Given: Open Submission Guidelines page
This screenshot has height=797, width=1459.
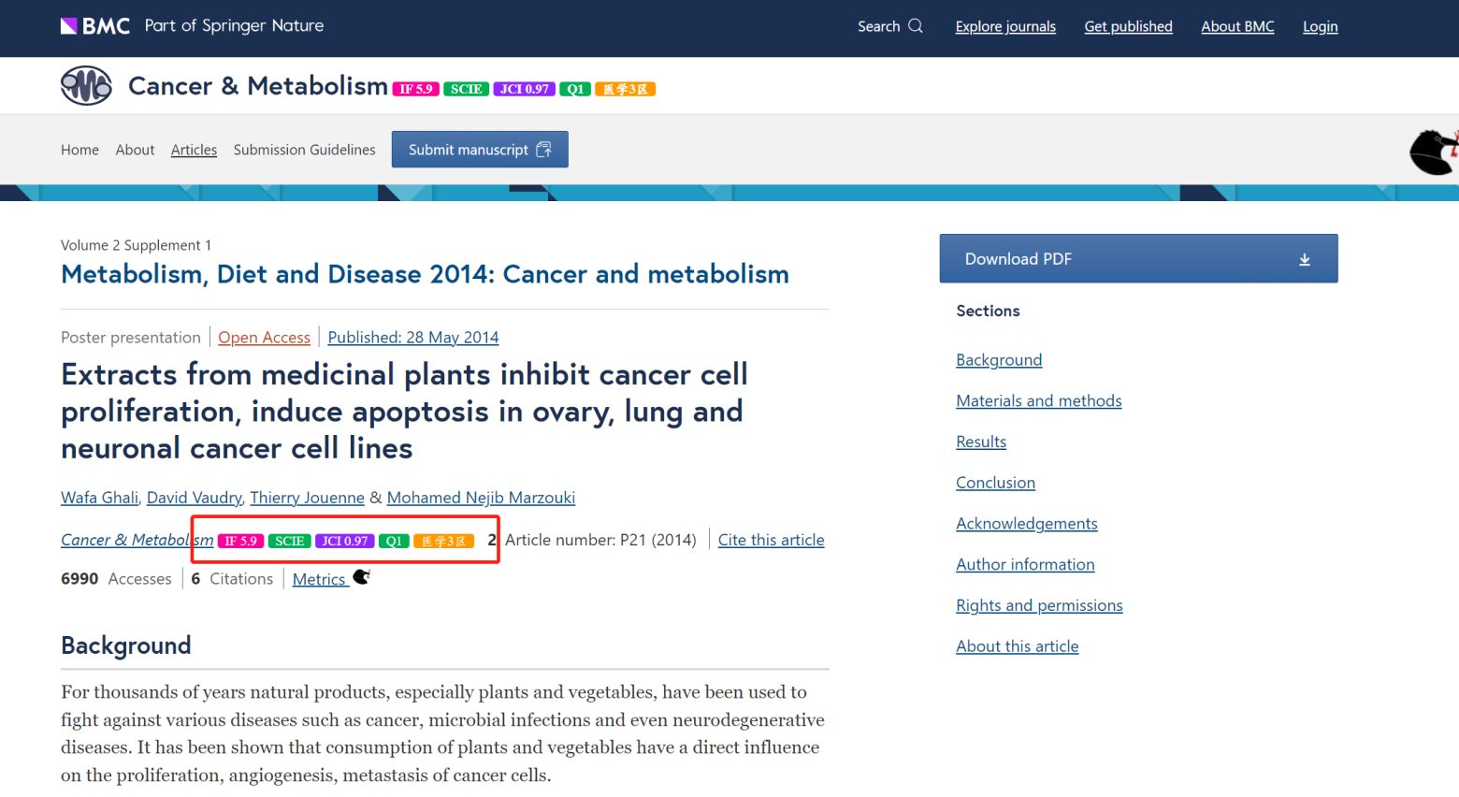Looking at the screenshot, I should (x=304, y=150).
